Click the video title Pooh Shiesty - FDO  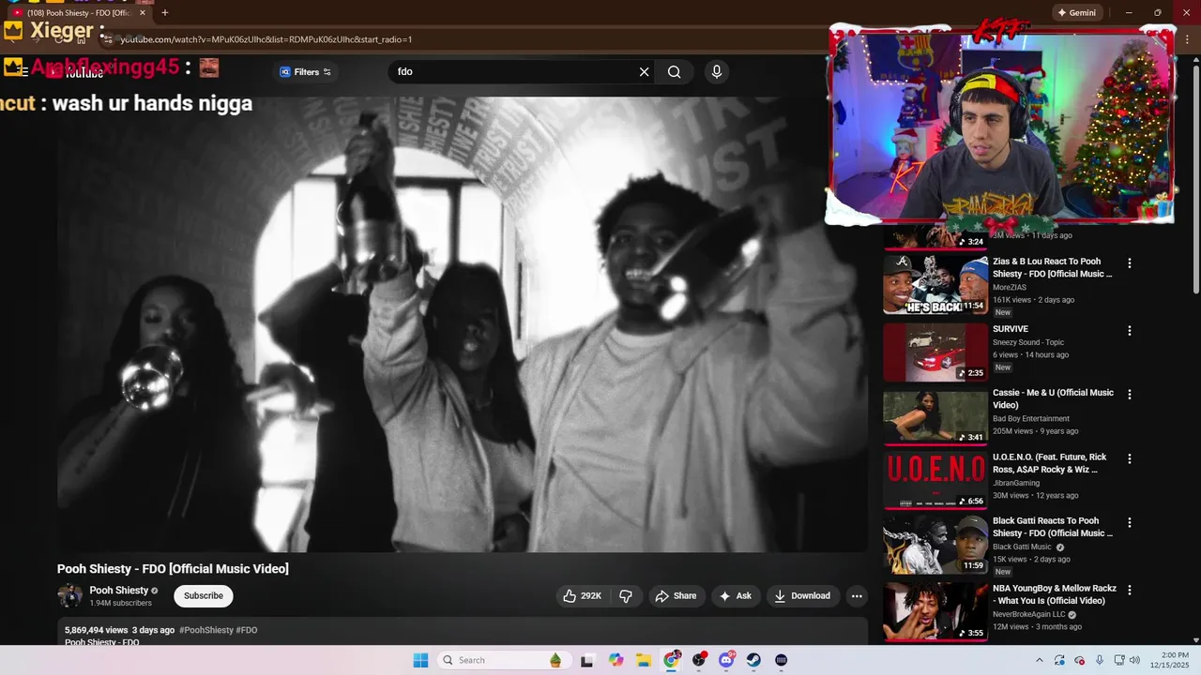pyautogui.click(x=173, y=569)
